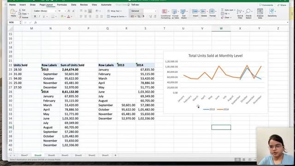Image resolution: width=295 pixels, height=166 pixels.
Task: Click the Sensitivity icon
Action: (271, 11)
